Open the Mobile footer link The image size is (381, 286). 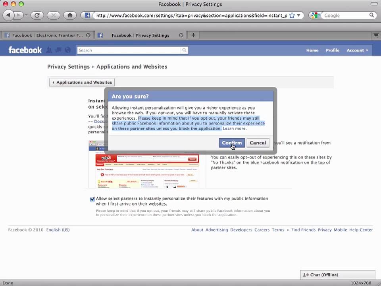(x=340, y=230)
